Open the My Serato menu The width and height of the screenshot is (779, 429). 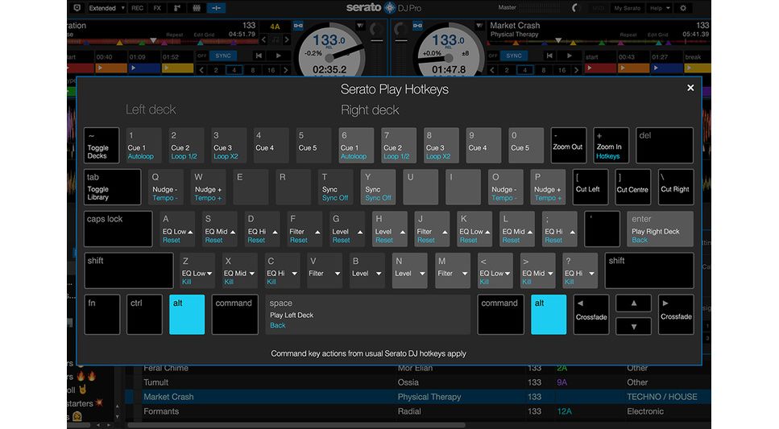[x=628, y=8]
